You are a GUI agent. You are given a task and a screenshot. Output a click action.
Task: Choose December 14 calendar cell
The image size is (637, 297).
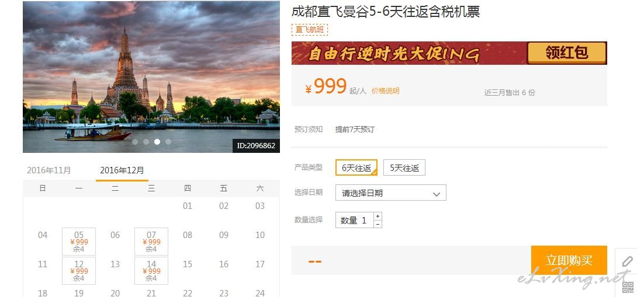tap(151, 271)
